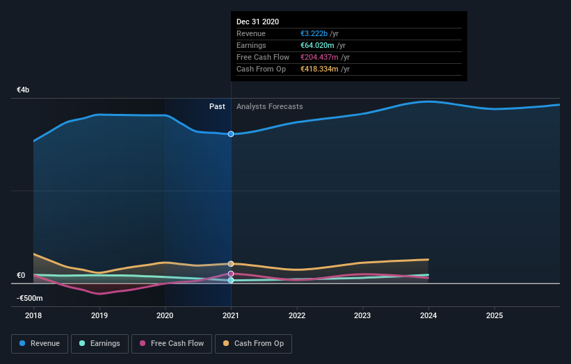Click the Revenue data point at 2021

pyautogui.click(x=231, y=134)
